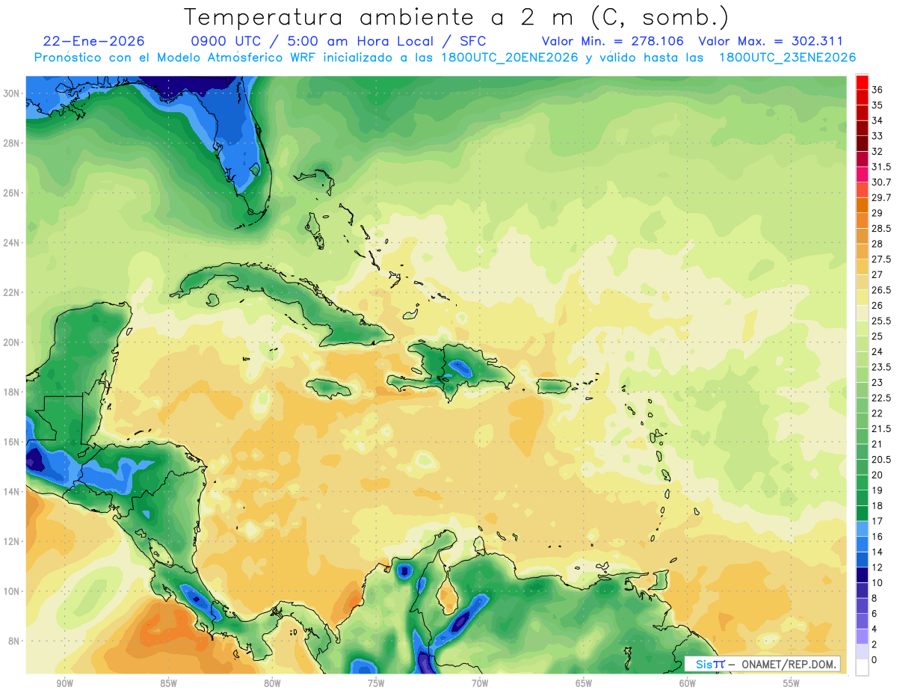This screenshot has width=897, height=693.
Task: Click the 17 label in the color legend
Action: pyautogui.click(x=878, y=521)
